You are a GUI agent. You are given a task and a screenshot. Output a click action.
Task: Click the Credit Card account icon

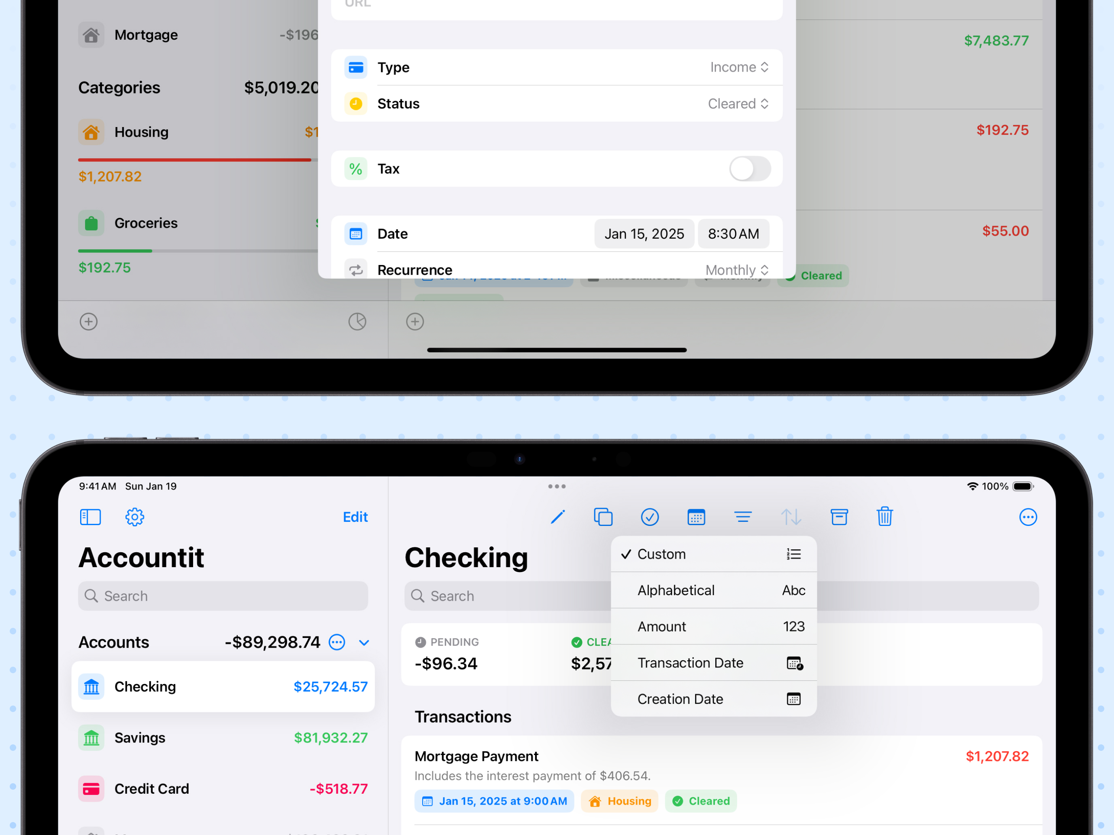91,789
